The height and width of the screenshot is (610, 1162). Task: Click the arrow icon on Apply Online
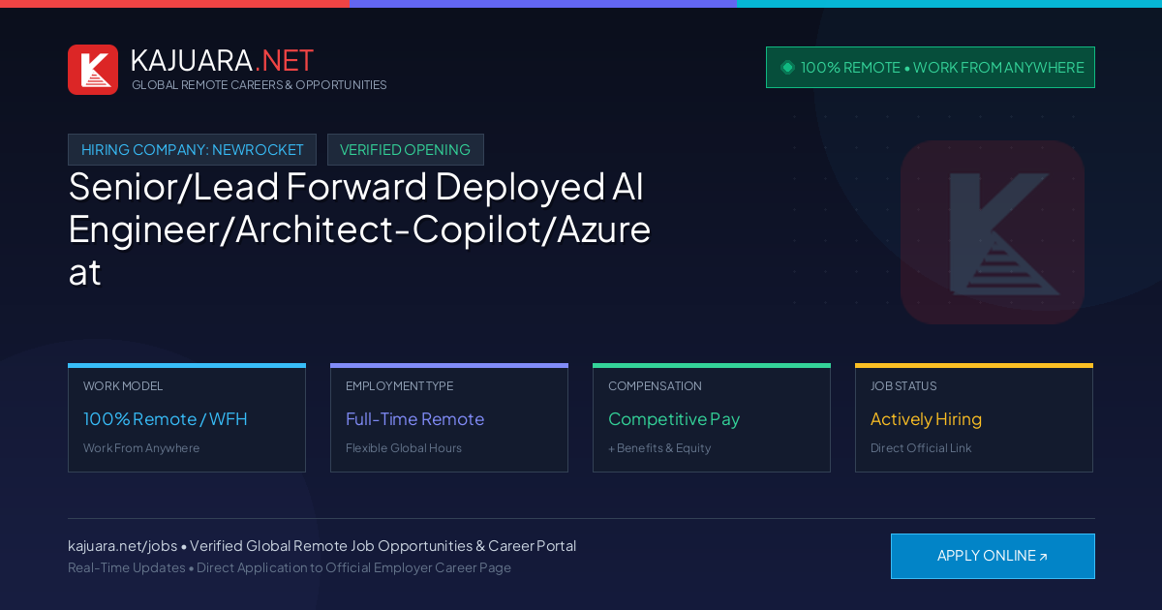1043,557
